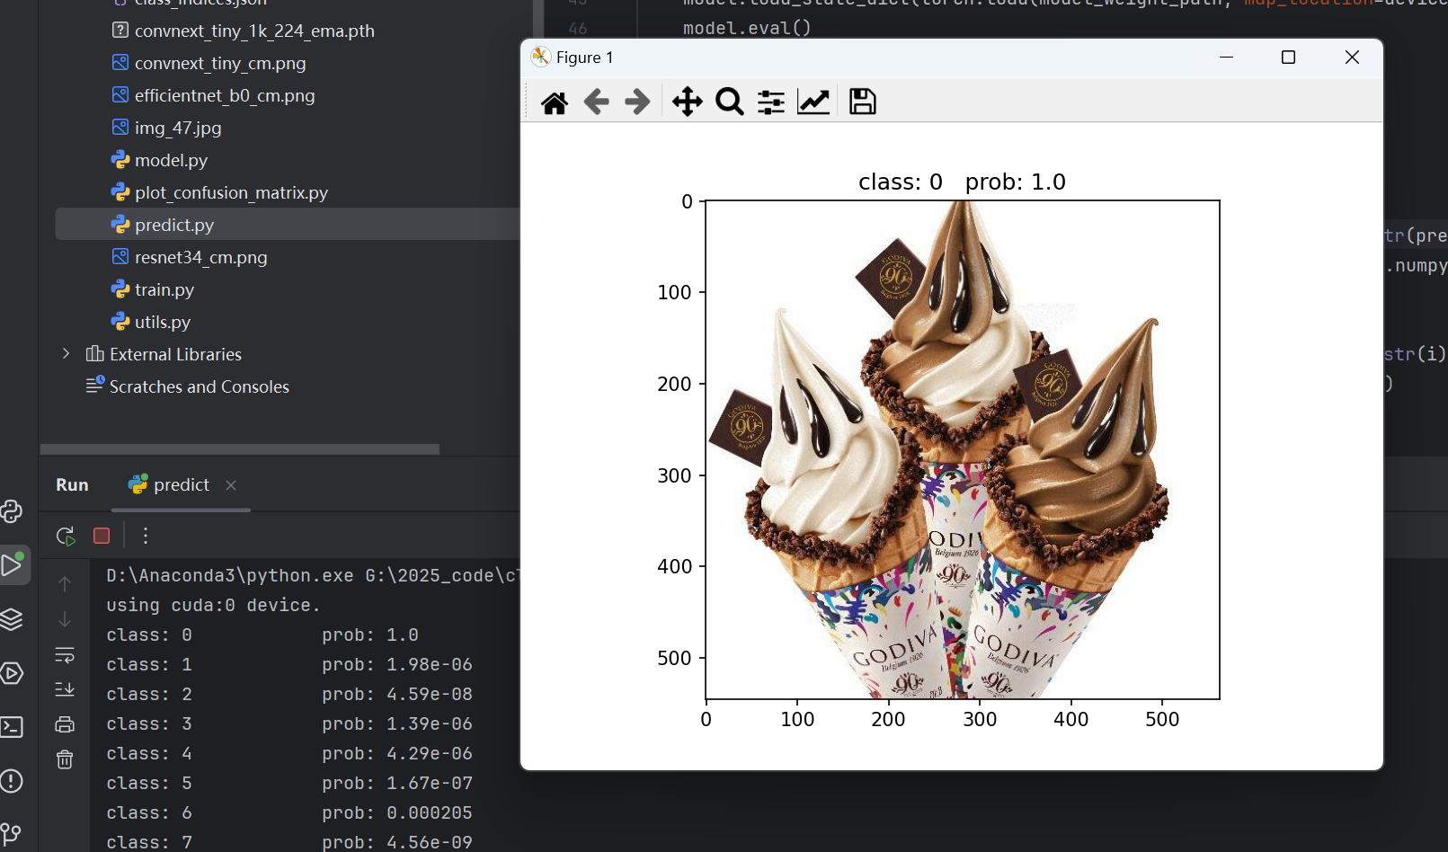Open Configure subplots sliders

[771, 102]
